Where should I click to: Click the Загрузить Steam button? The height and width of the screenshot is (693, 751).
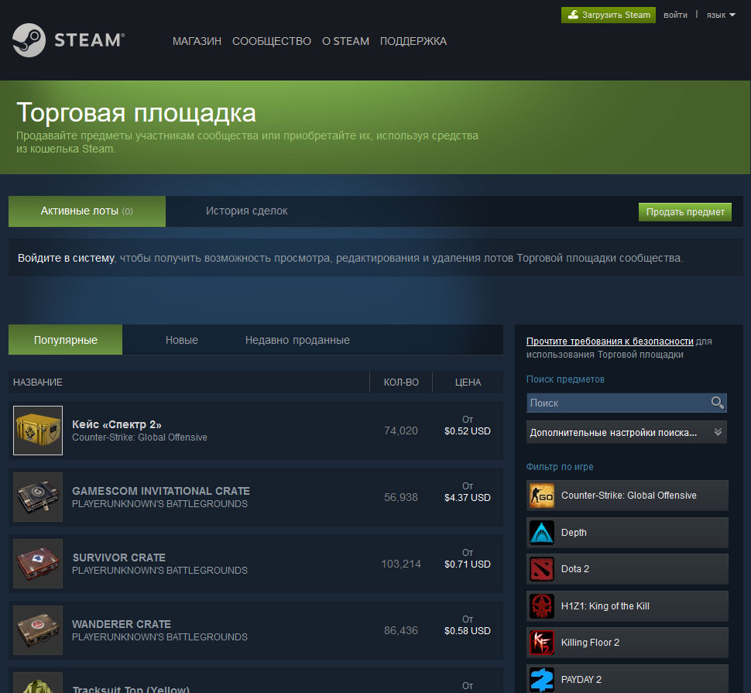click(x=609, y=15)
